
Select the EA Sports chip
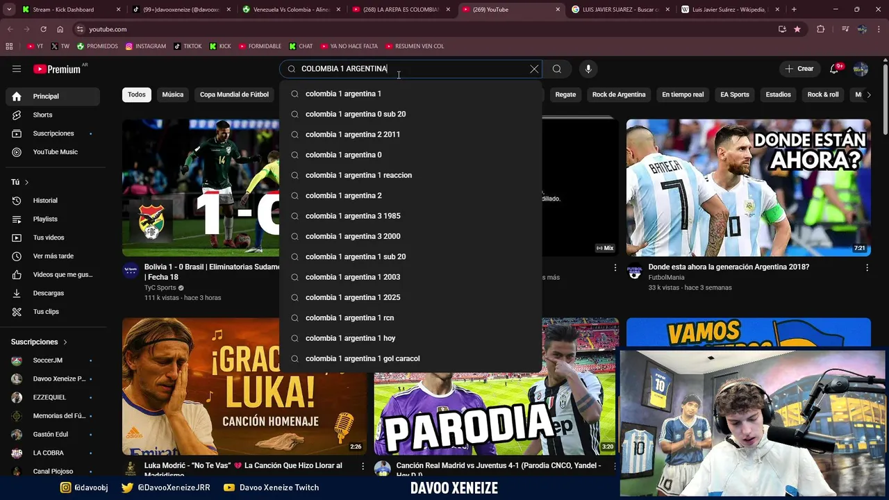click(735, 94)
